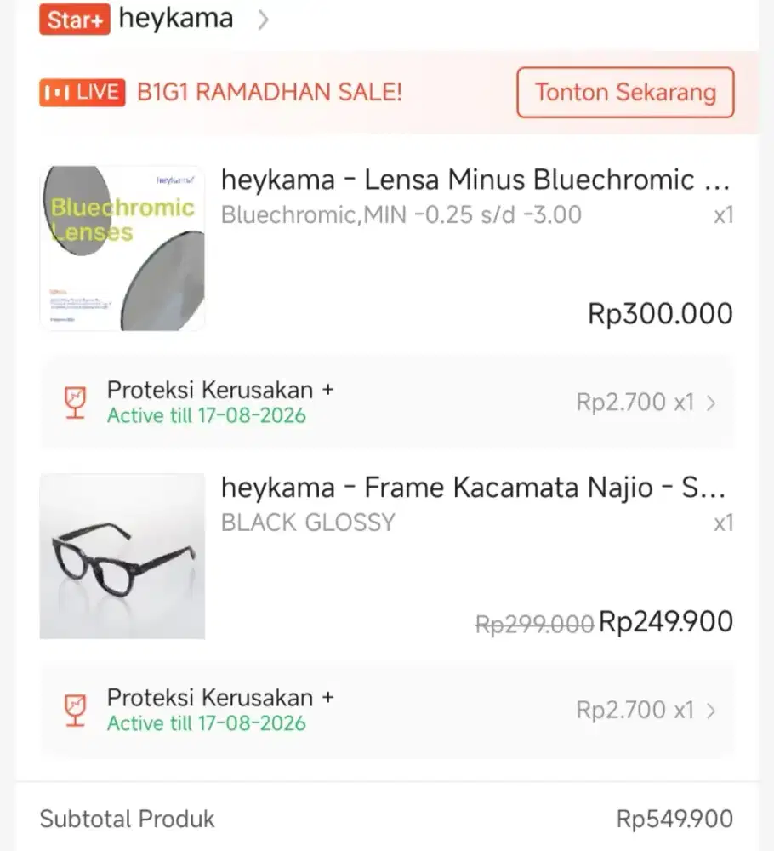
Task: Open the Frame Kacamata Najio product title
Action: pos(472,488)
